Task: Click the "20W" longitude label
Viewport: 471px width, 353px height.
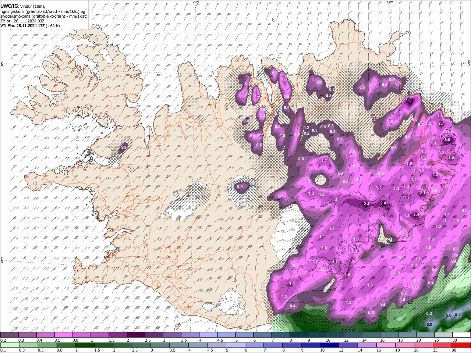Action: [196, 2]
